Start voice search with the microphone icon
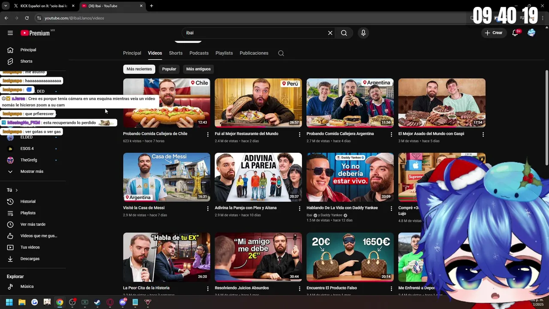Image resolution: width=549 pixels, height=309 pixels. click(x=363, y=33)
